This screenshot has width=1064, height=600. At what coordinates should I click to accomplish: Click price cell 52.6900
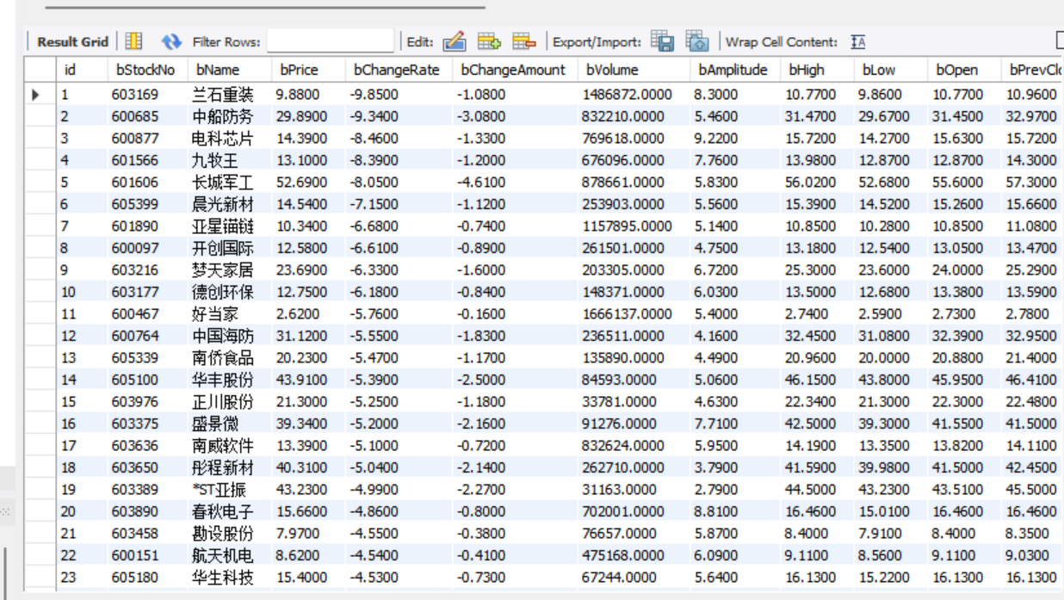301,182
